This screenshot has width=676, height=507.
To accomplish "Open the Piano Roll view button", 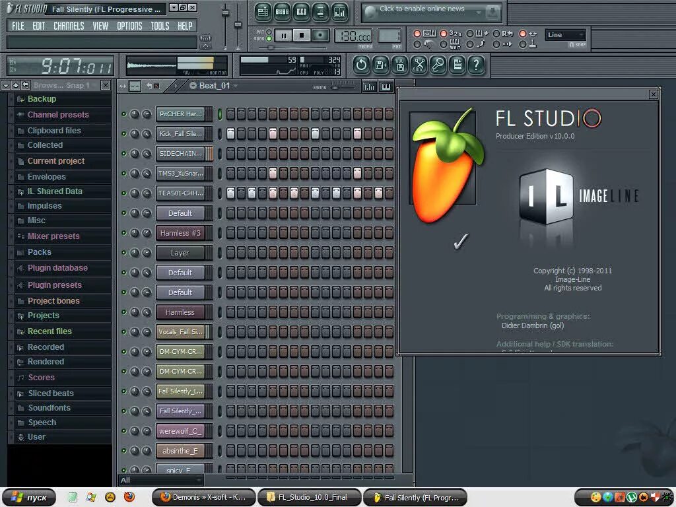I will coord(301,12).
